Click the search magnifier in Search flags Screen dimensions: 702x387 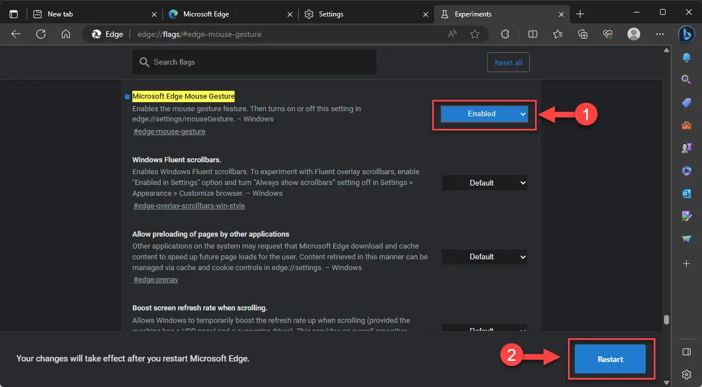[144, 62]
